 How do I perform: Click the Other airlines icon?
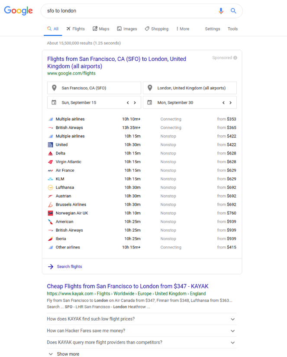51,247
